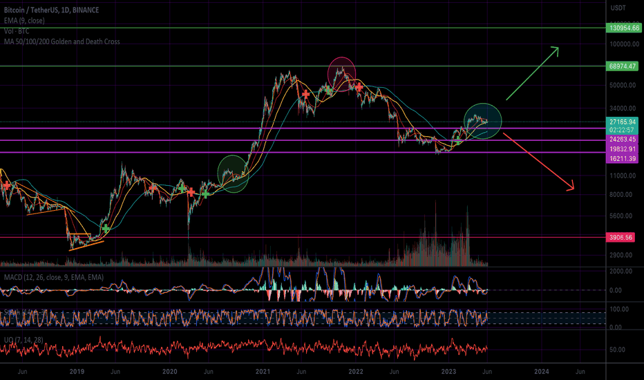644x380 pixels.
Task: Click the 50000.00 price axis value
Action: (624, 86)
